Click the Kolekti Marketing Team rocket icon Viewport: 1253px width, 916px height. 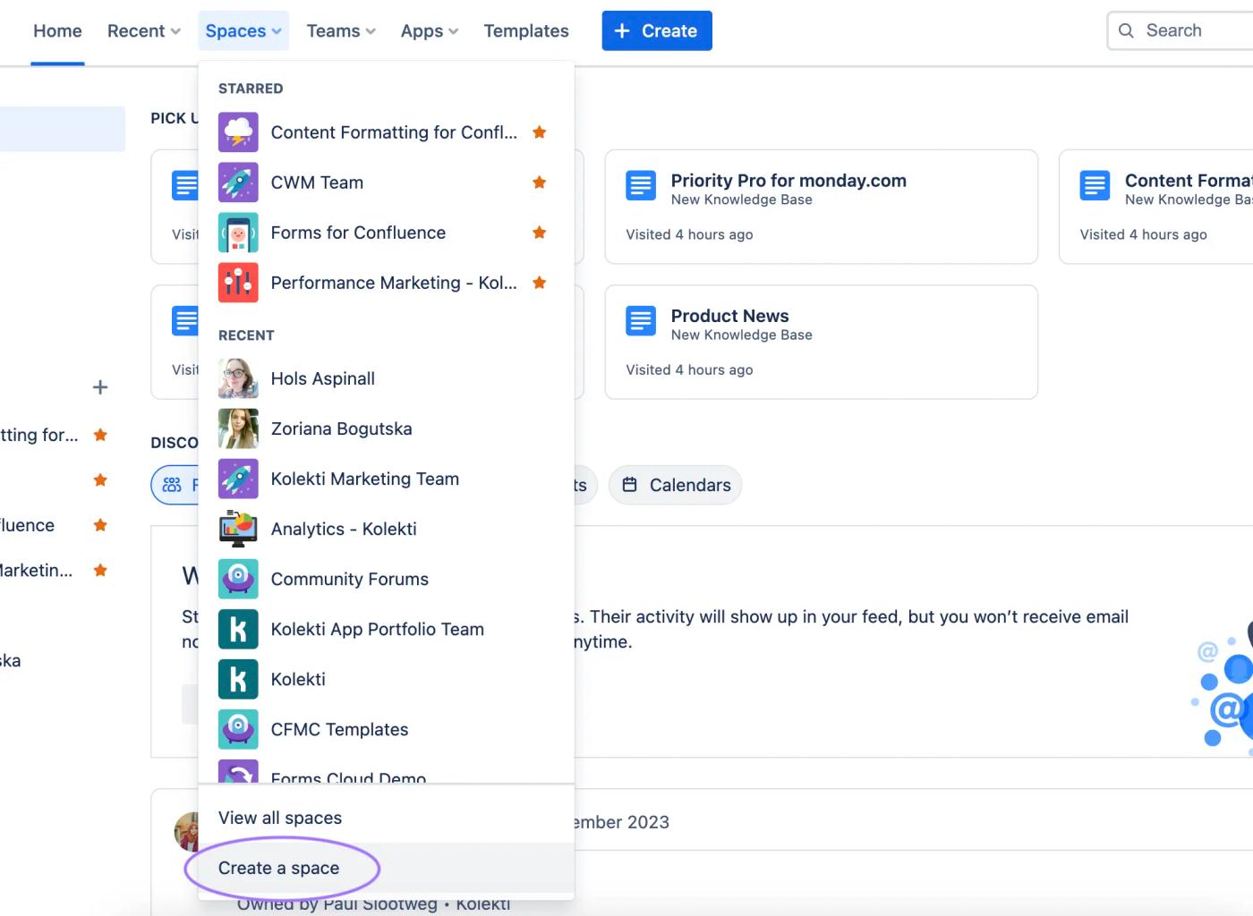pos(238,479)
